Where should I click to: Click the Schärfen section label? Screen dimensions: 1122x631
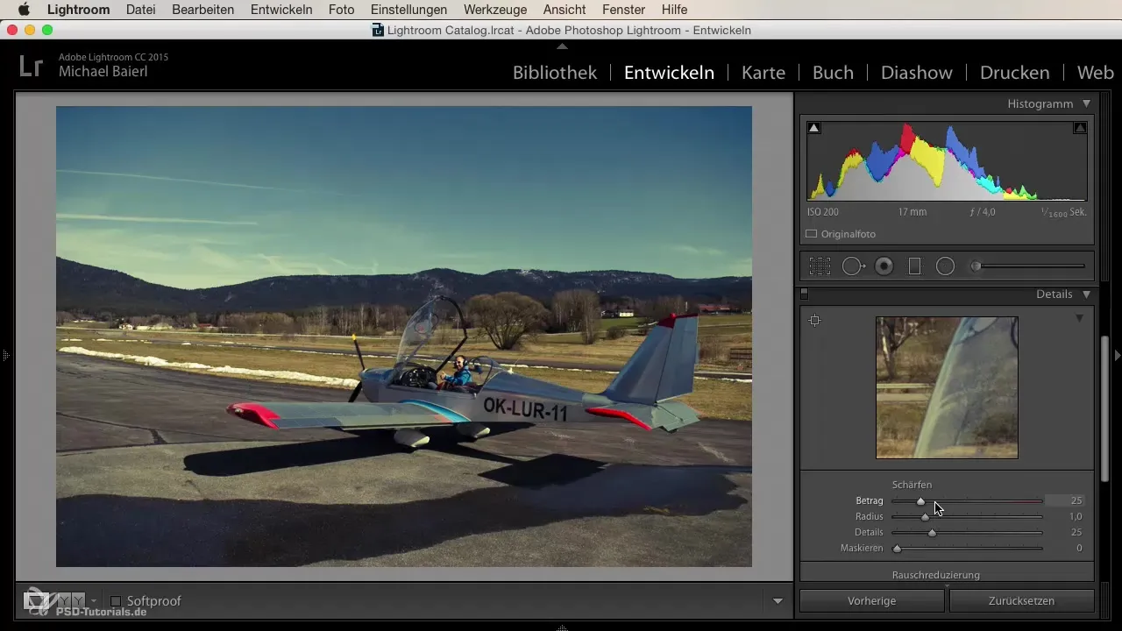[x=912, y=485]
